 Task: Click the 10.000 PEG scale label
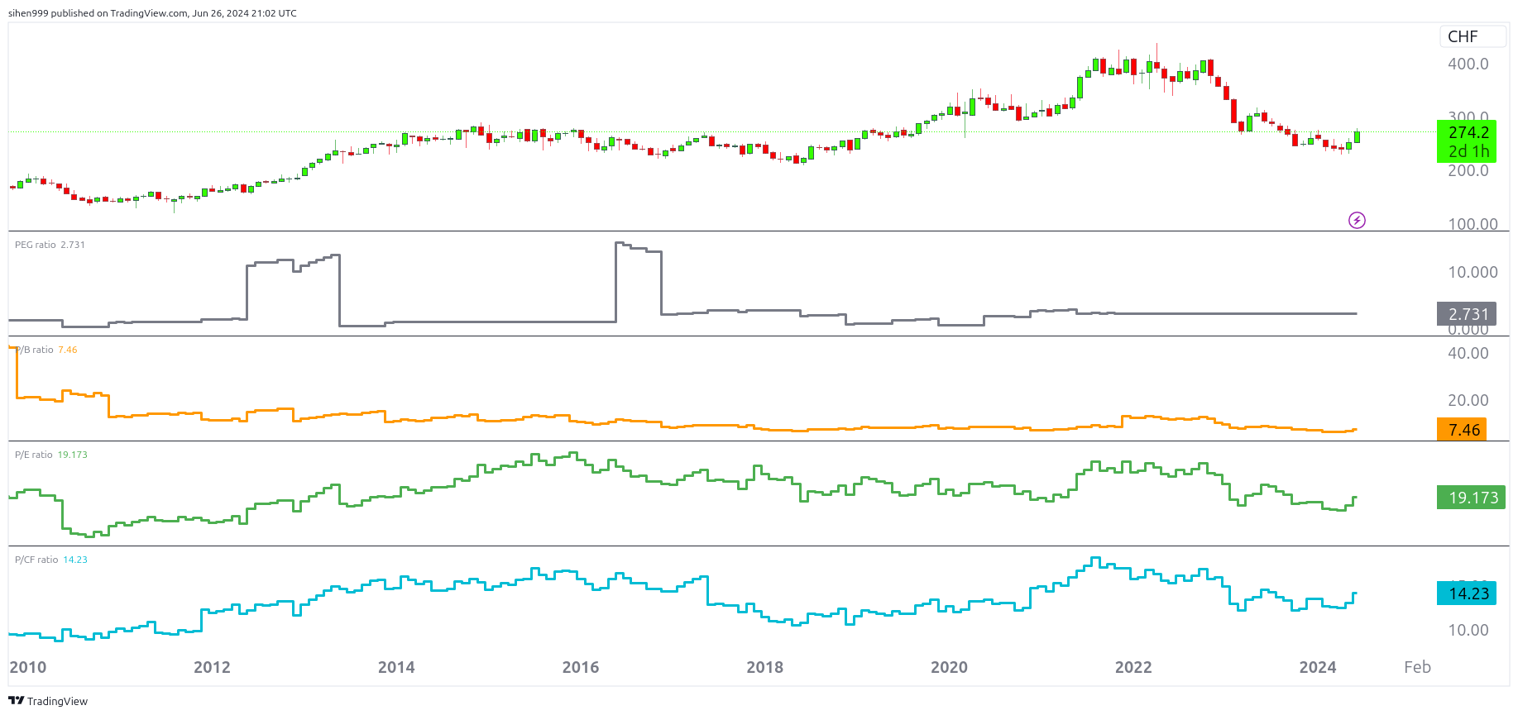click(x=1473, y=272)
